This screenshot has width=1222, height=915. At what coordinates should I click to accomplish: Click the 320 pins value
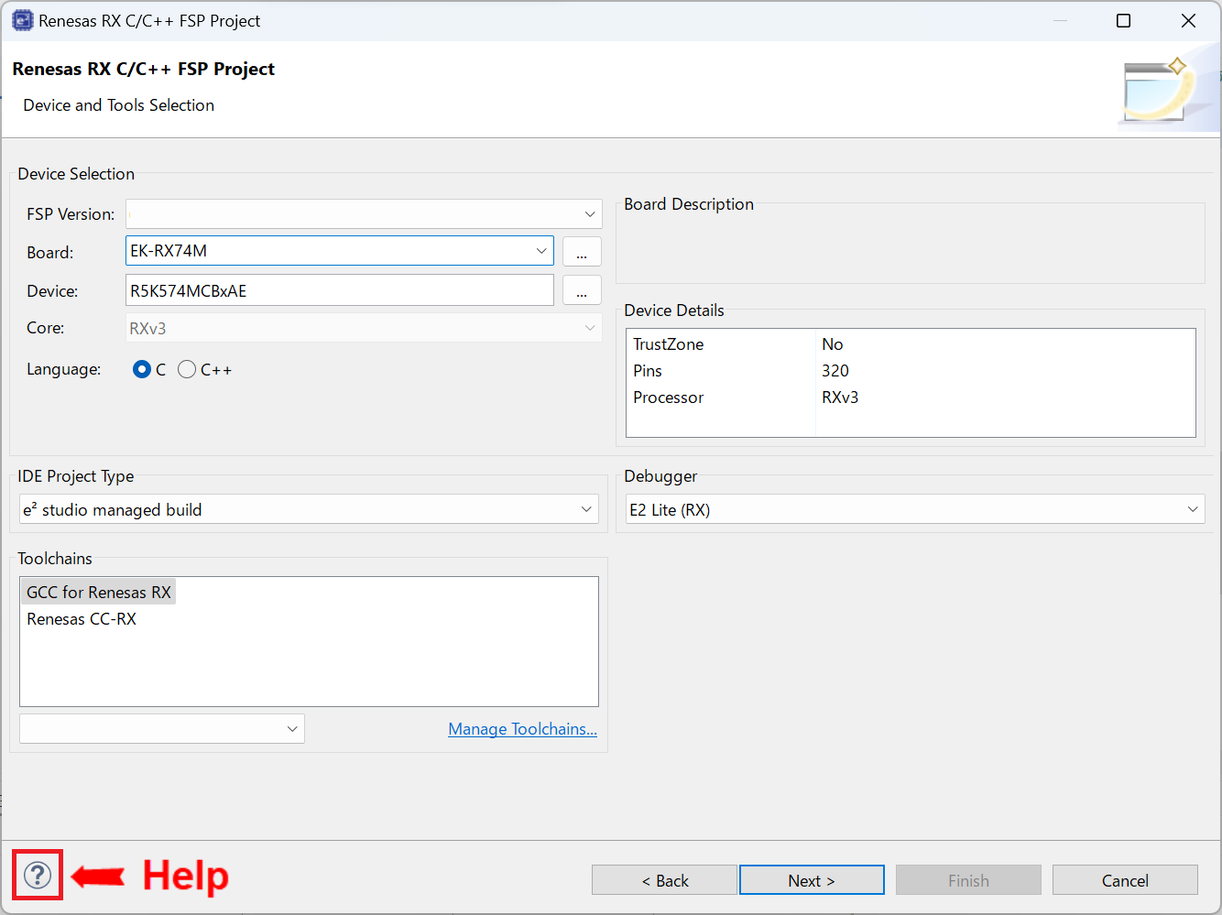tap(835, 371)
